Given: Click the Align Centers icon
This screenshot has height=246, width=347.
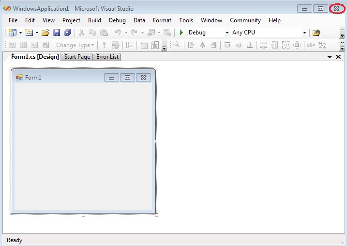Looking at the screenshot, I should point(202,45).
